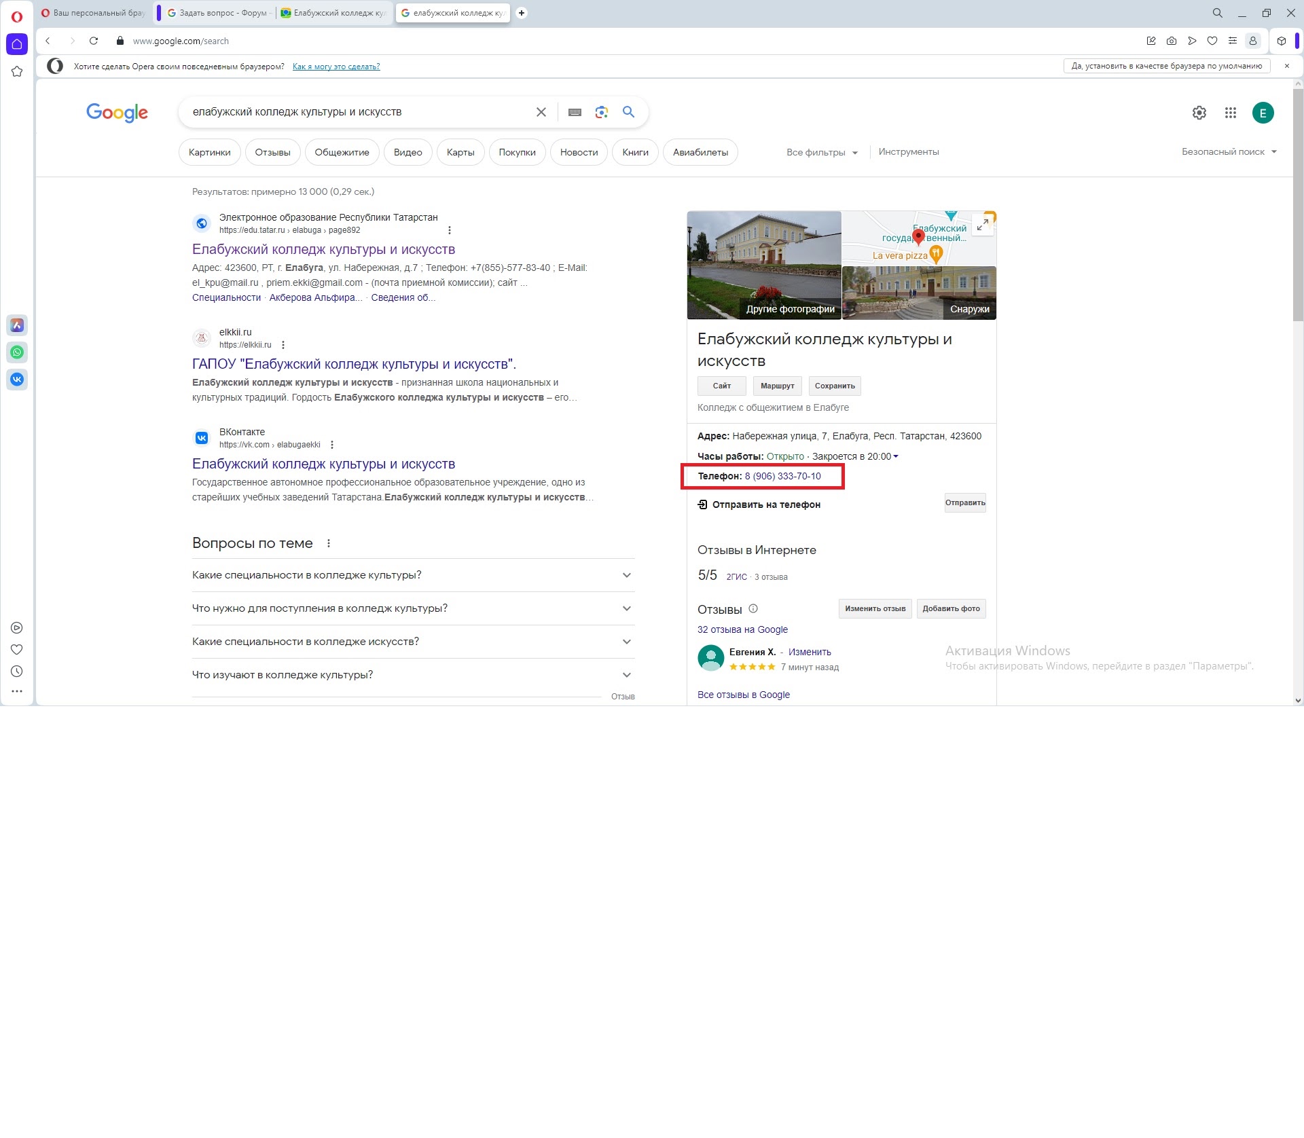Switch to 'Задать вопрос - Форум' tab
This screenshot has width=1304, height=1138.
[x=219, y=13]
